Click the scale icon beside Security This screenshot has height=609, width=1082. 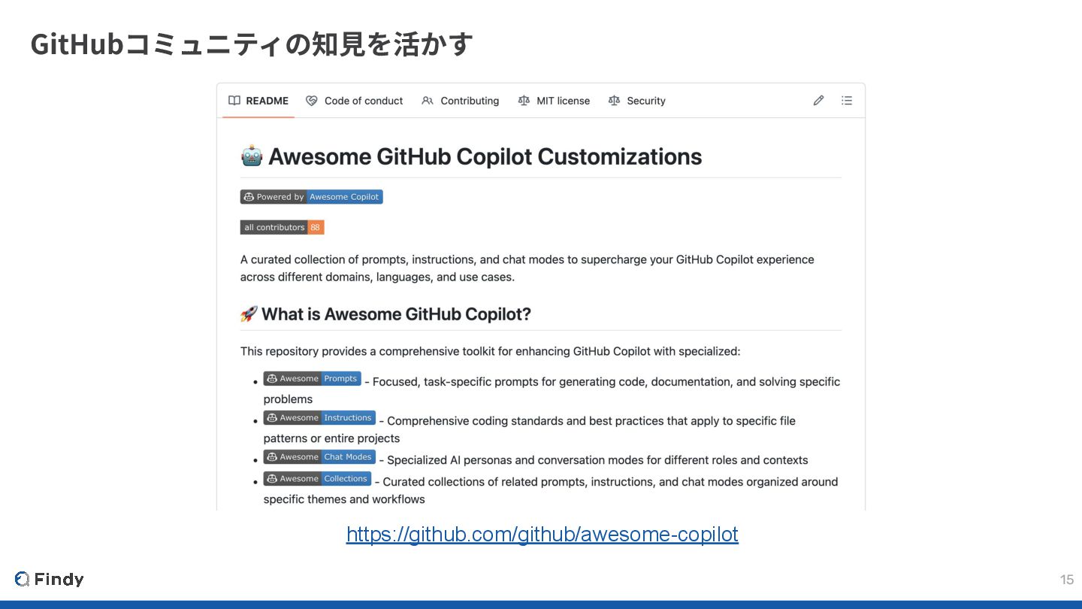[614, 101]
